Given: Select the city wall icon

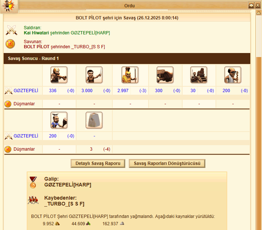Looking at the screenshot, I should (94, 120).
